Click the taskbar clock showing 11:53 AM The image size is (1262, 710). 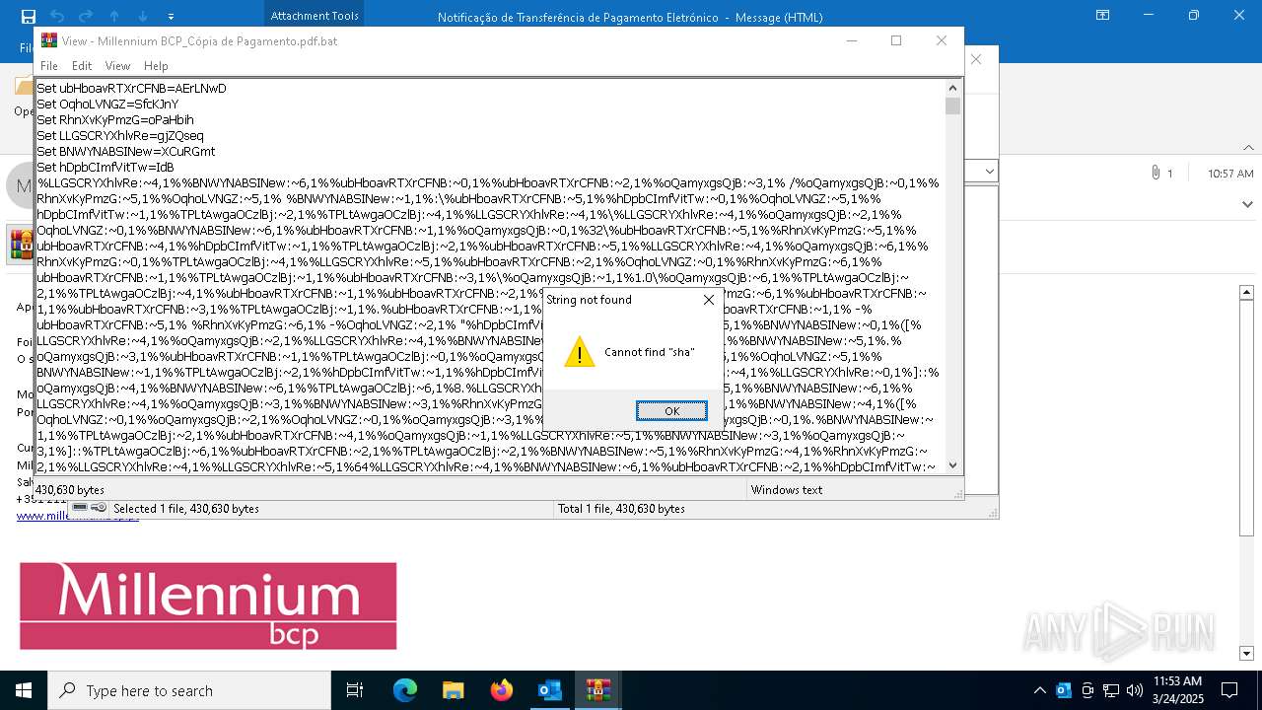[x=1177, y=690]
